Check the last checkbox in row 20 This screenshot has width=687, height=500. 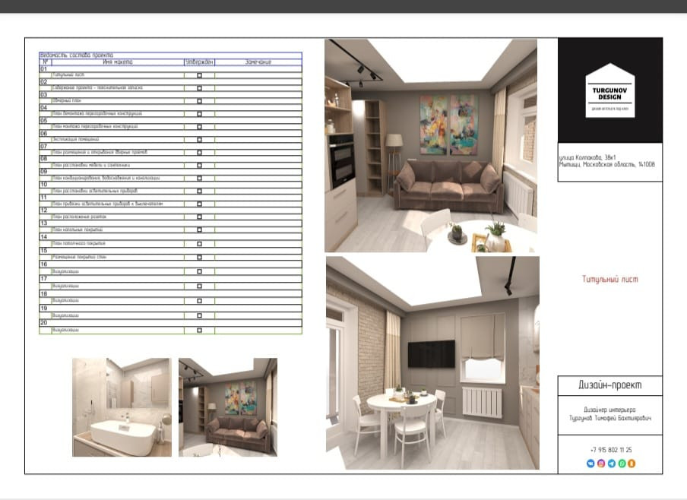click(200, 330)
